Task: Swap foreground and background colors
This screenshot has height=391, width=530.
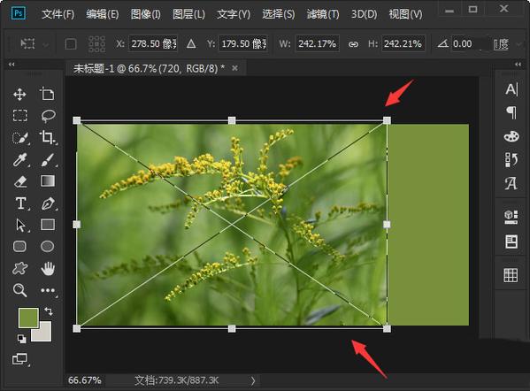Action: coord(49,310)
